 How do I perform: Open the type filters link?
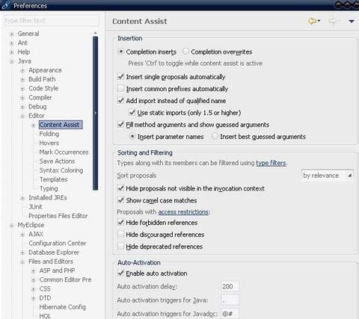(x=271, y=163)
